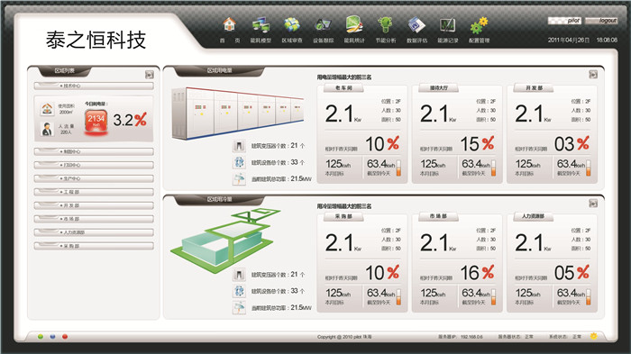Click the red 2134 power consumption badge

[96, 121]
